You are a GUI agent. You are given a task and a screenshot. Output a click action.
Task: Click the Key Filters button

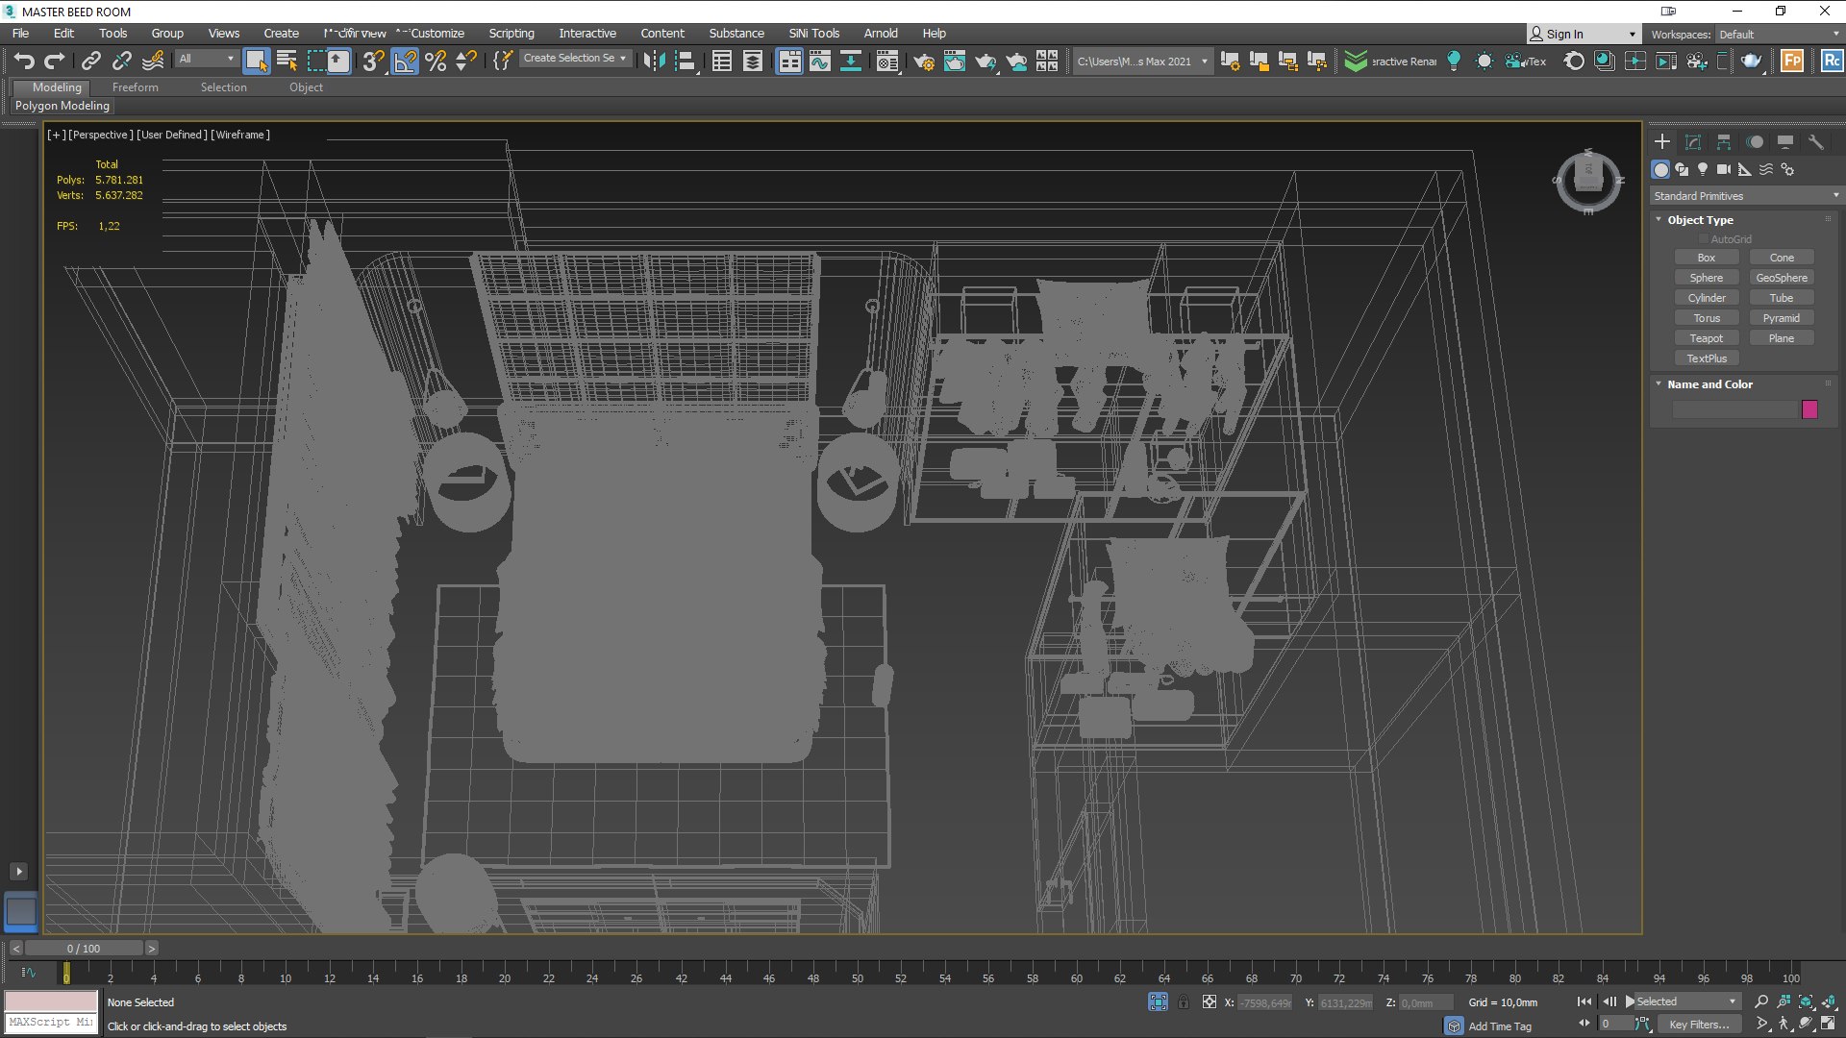(1698, 1025)
